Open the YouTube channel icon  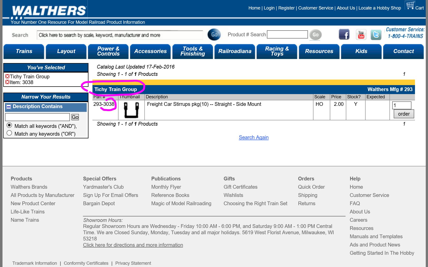coord(361,35)
